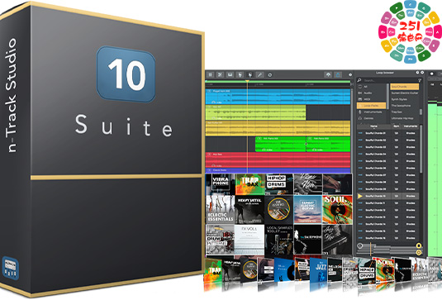Choose the Soul Chords pack in list
The width and height of the screenshot is (442, 300).
(405, 87)
